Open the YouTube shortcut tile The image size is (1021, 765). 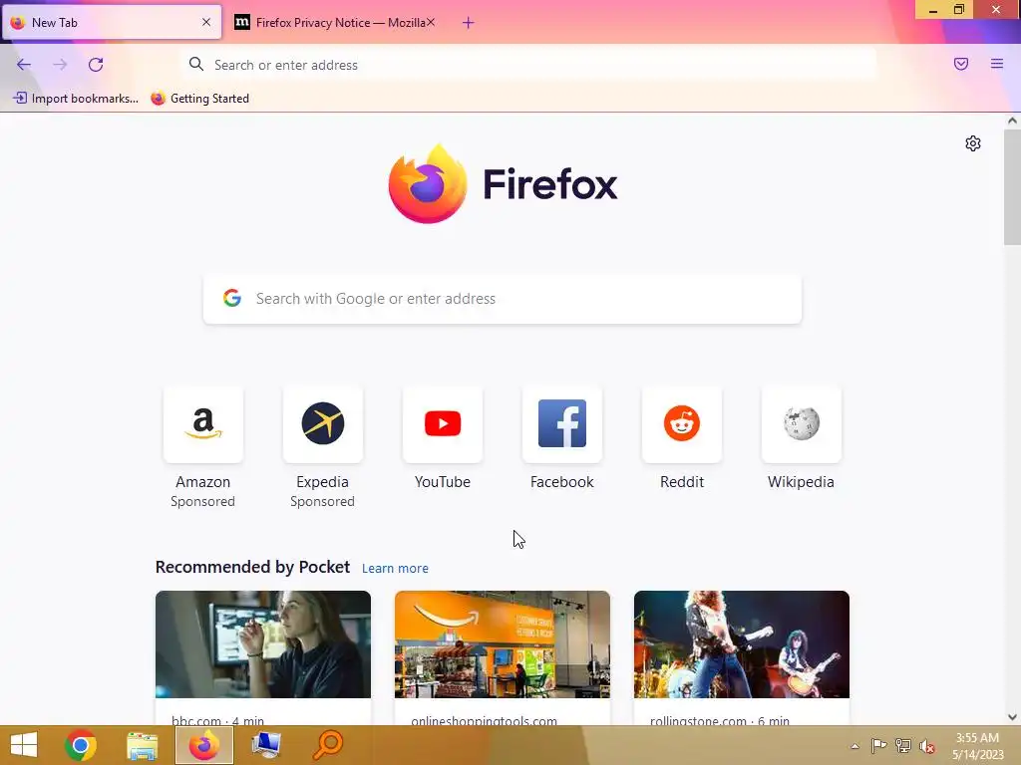pyautogui.click(x=442, y=424)
